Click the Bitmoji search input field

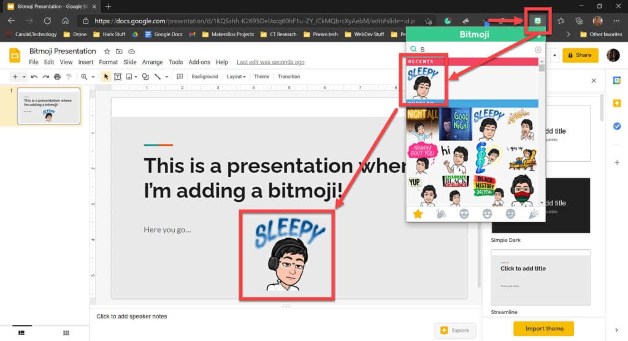click(x=475, y=50)
